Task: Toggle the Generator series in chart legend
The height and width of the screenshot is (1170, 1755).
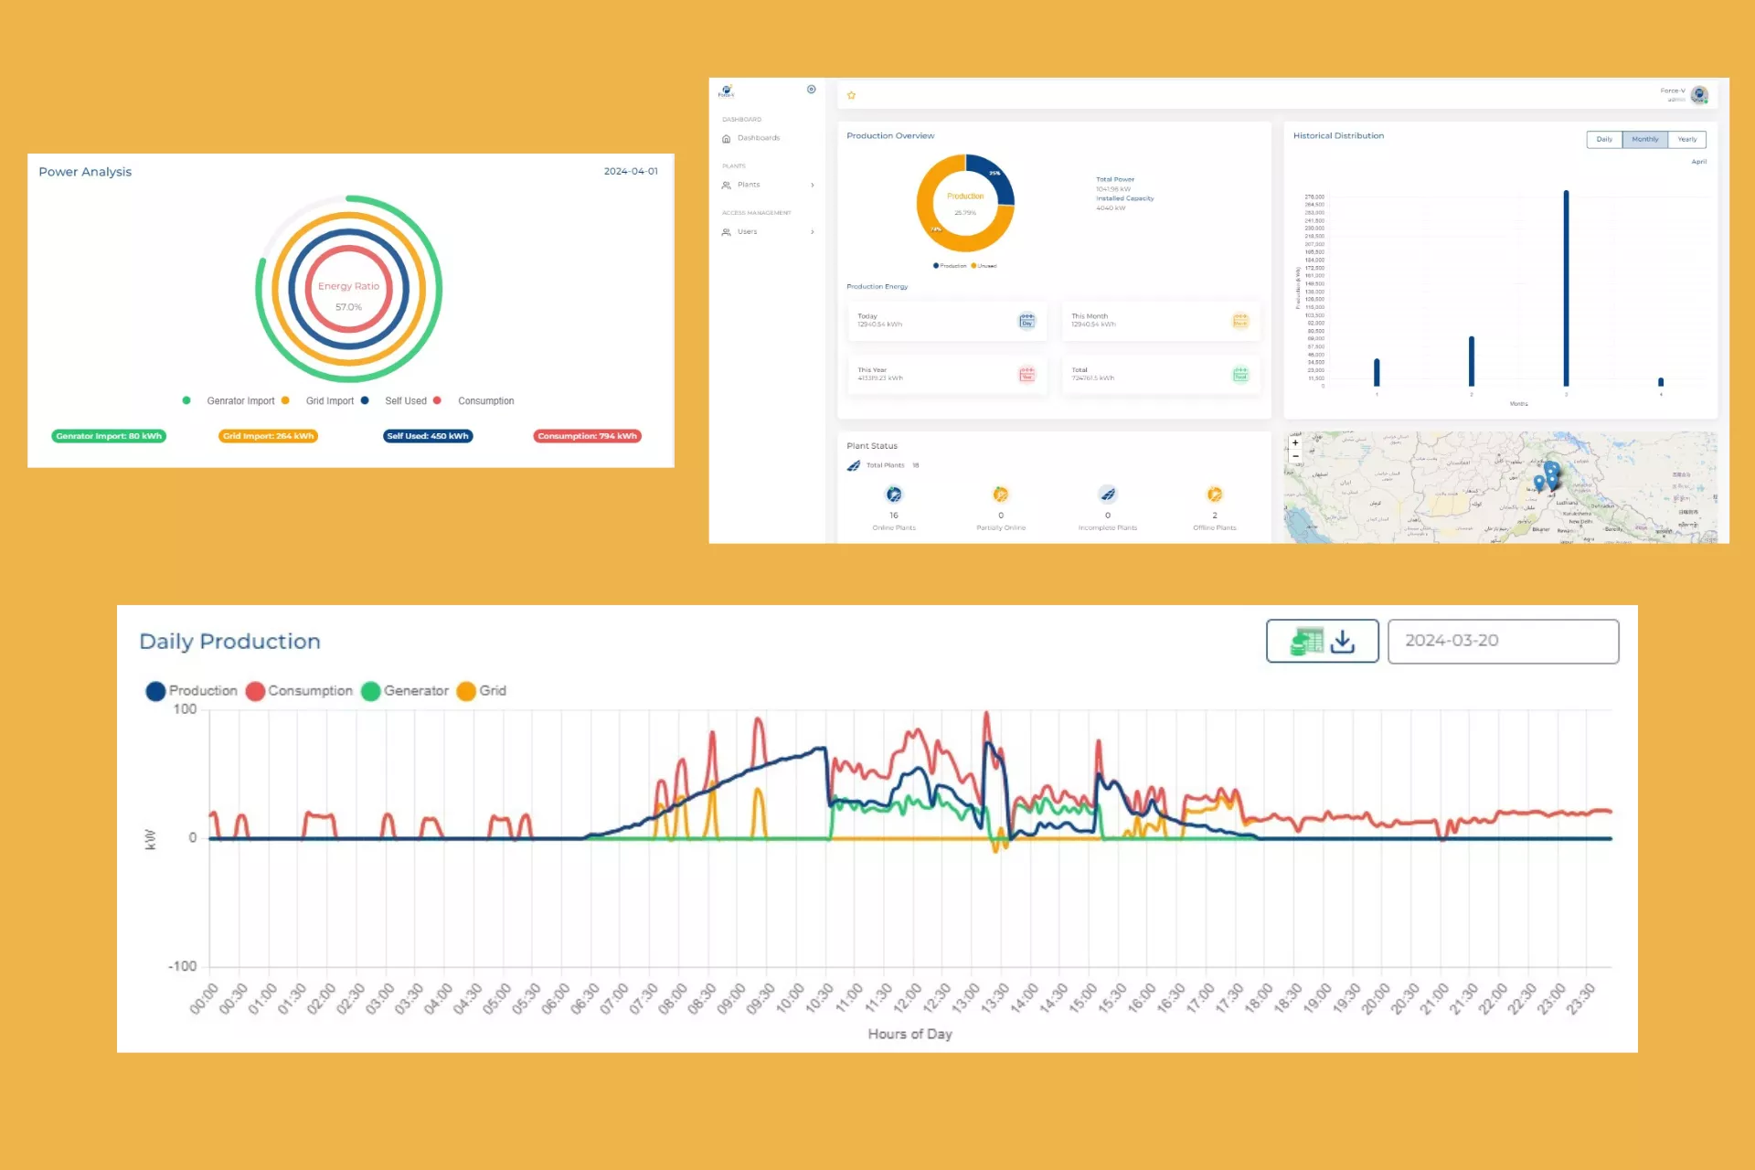Action: [405, 691]
